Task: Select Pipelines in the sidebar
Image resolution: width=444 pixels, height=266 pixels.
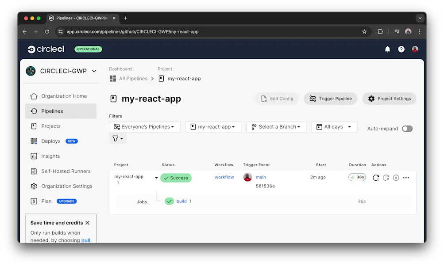Action: point(61,111)
